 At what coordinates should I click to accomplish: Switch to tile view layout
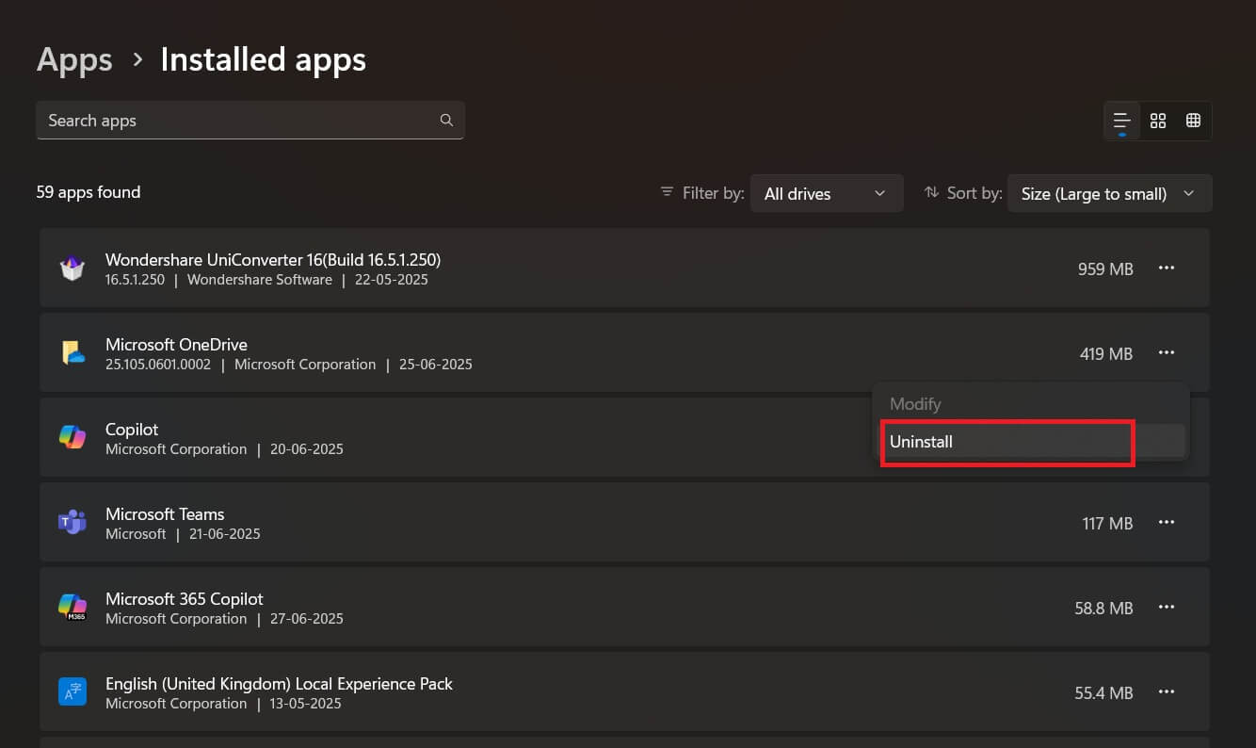click(1158, 121)
